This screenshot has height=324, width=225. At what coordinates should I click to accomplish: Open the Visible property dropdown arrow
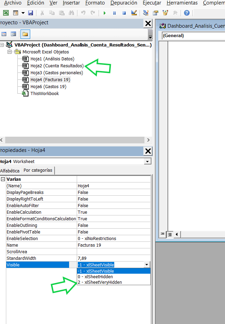(x=147, y=265)
